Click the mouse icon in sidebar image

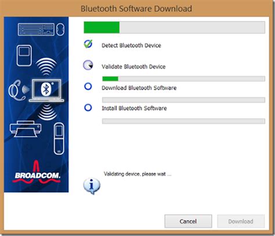click(60, 29)
